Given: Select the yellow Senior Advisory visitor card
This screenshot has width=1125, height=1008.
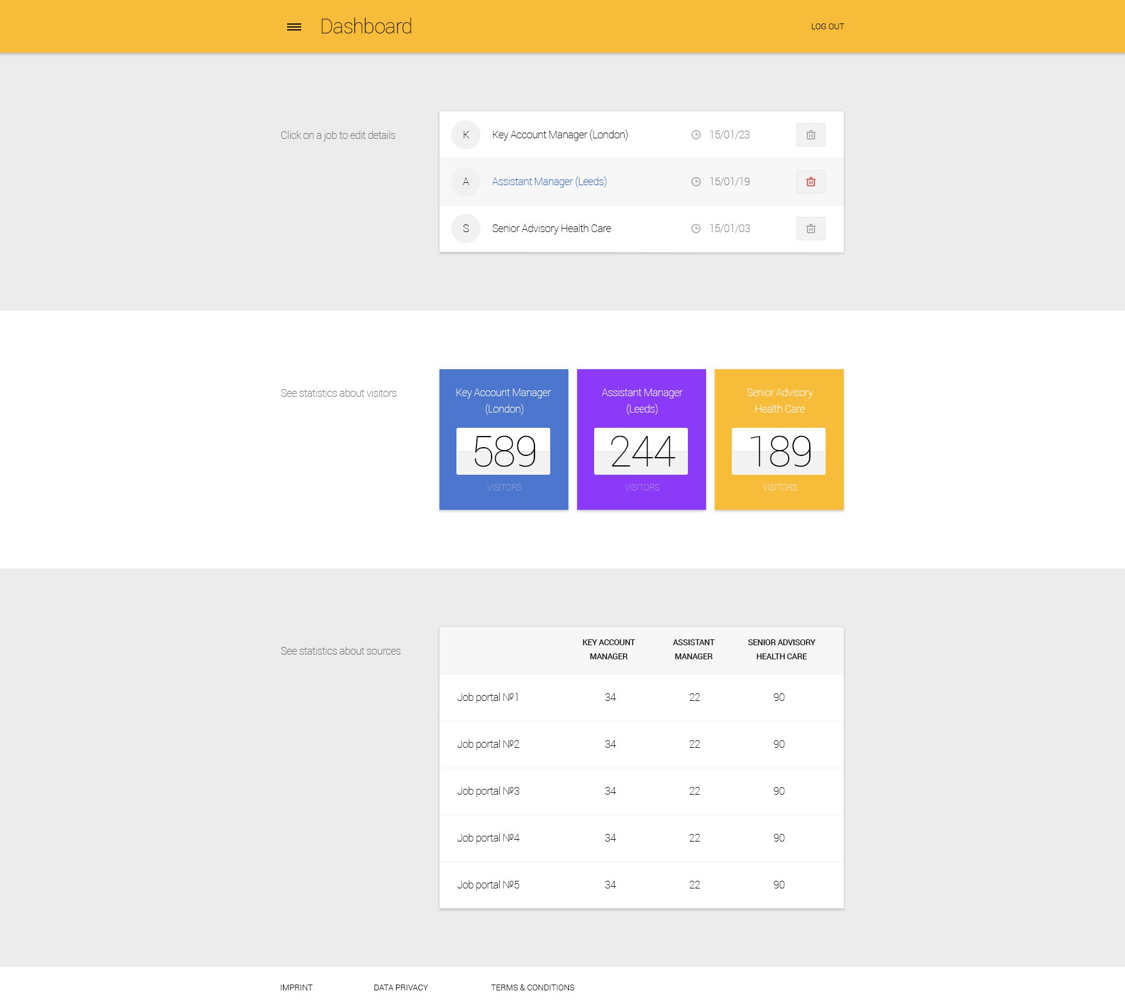Looking at the screenshot, I should pyautogui.click(x=779, y=440).
